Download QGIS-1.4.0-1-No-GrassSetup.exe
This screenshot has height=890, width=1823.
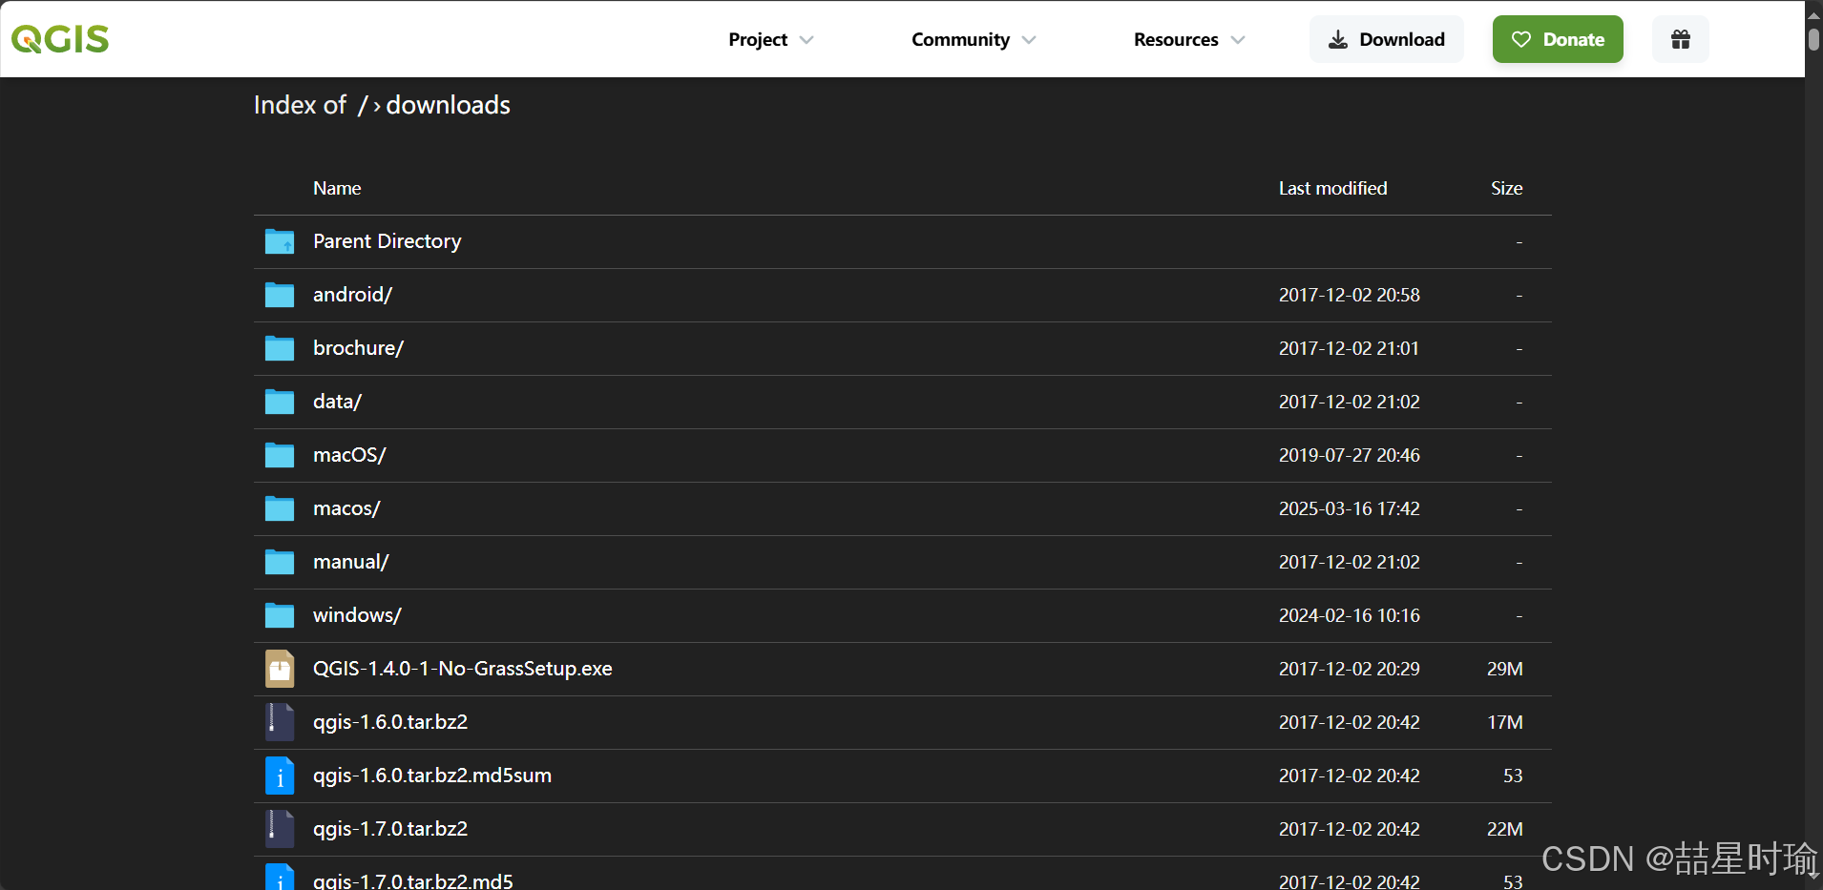click(463, 669)
